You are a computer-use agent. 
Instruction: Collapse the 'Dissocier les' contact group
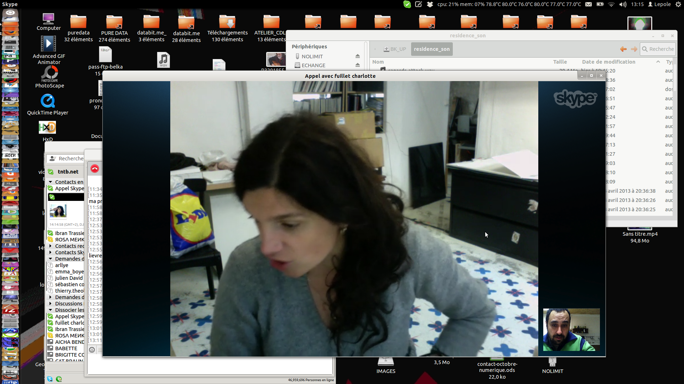pos(51,310)
